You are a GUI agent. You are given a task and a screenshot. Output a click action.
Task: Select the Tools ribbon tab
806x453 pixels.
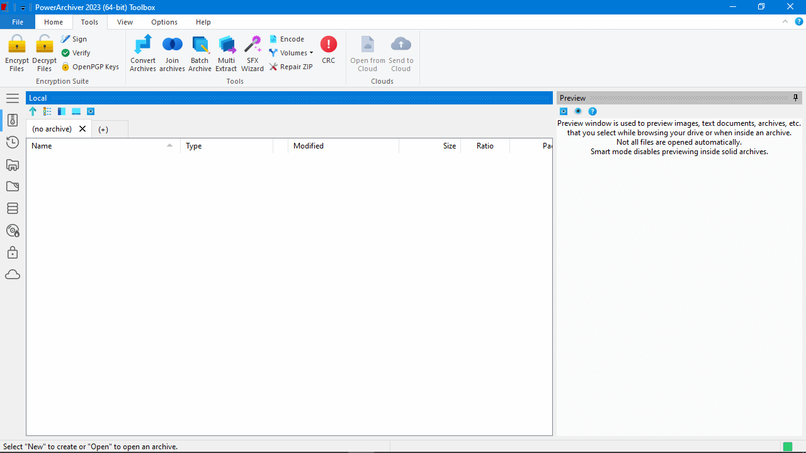[89, 22]
